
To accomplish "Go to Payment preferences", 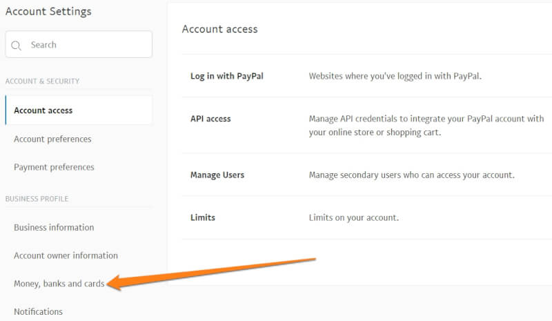I will tap(54, 167).
